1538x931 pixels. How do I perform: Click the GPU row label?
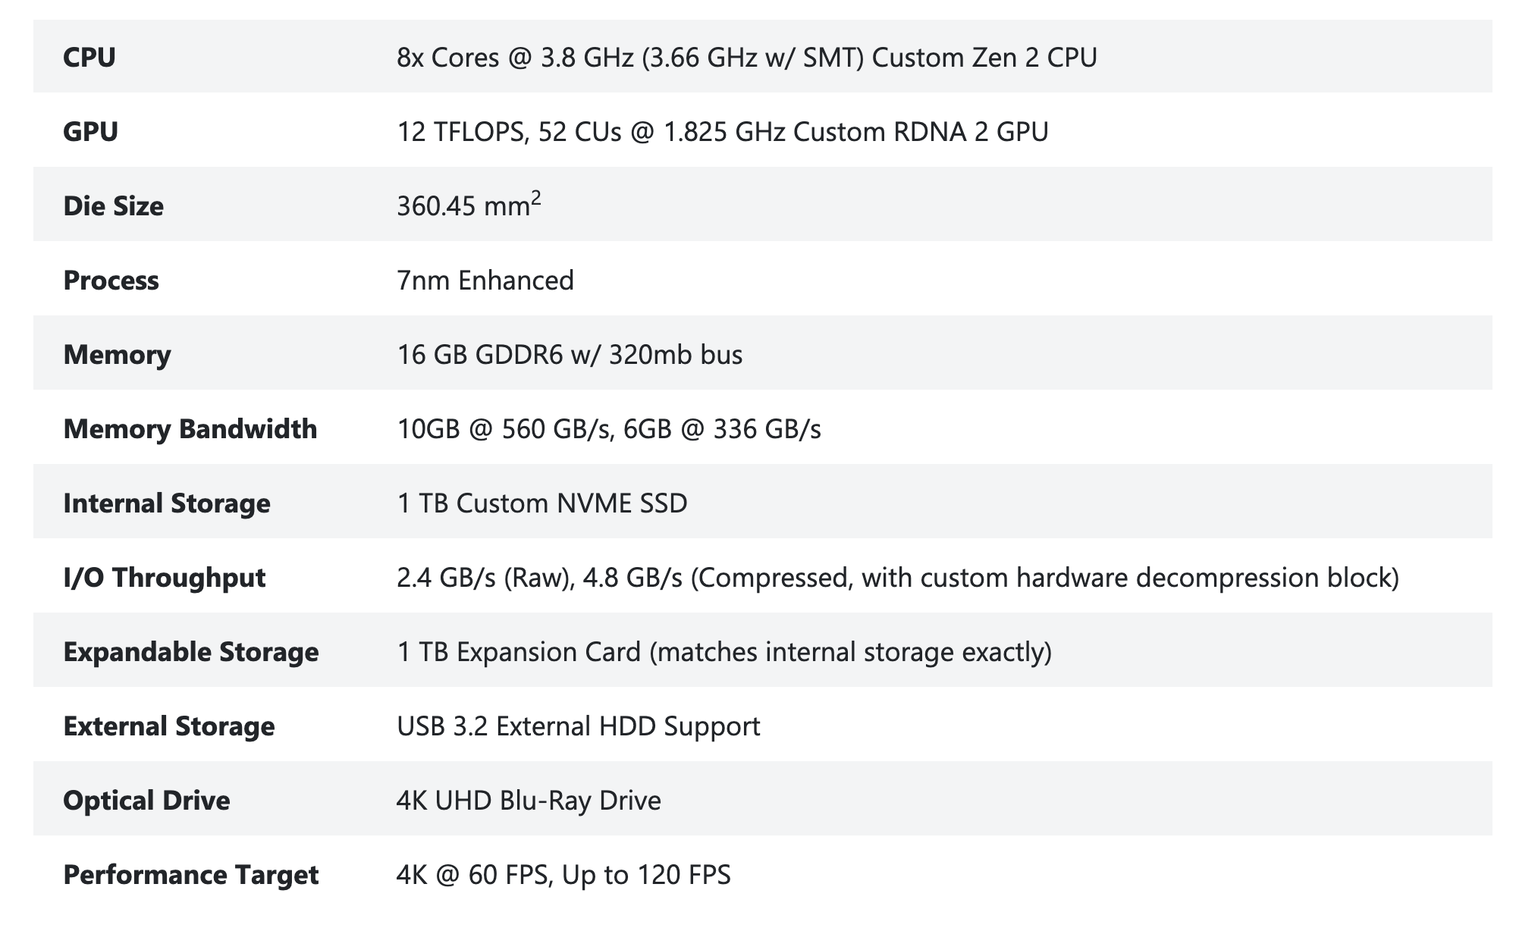click(x=90, y=132)
